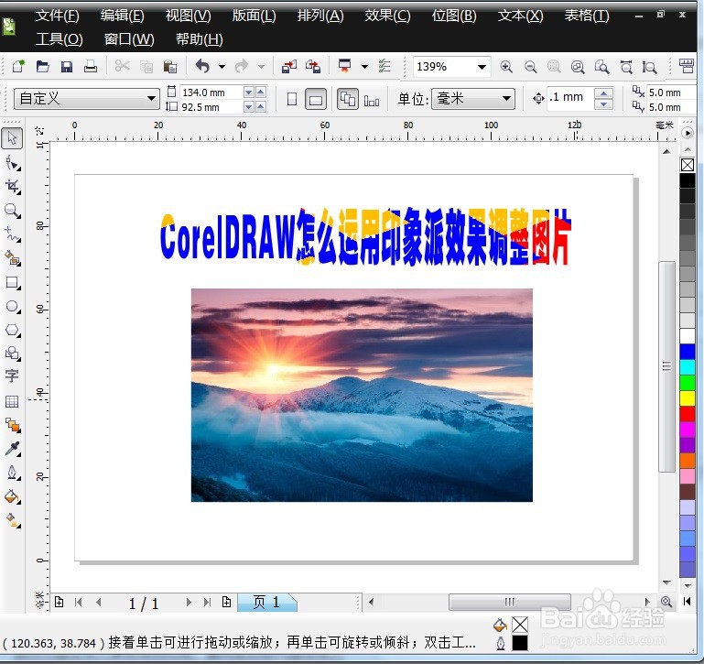704x664 pixels.
Task: Open the 位图(B) menu
Action: click(x=454, y=16)
